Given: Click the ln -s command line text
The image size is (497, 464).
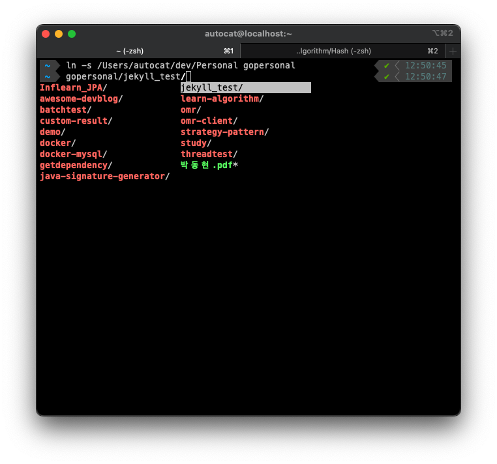Looking at the screenshot, I should (181, 66).
